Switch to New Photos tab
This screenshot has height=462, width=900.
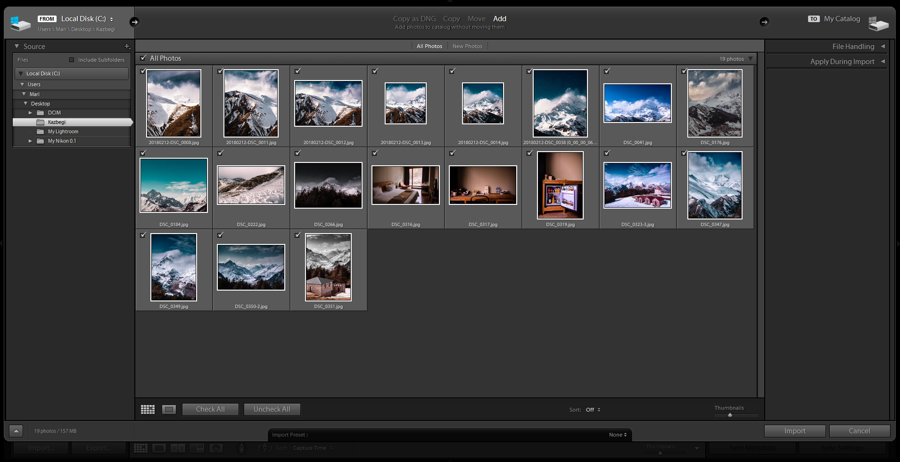coord(467,46)
